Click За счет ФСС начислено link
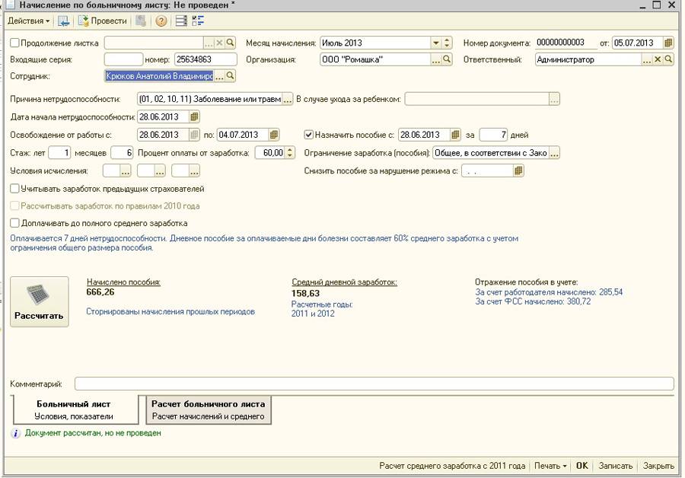The image size is (685, 478). point(533,301)
